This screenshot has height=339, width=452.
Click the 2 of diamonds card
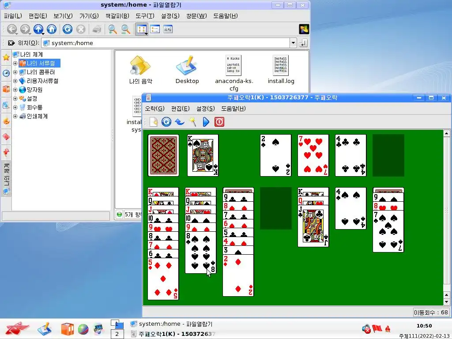point(238,275)
